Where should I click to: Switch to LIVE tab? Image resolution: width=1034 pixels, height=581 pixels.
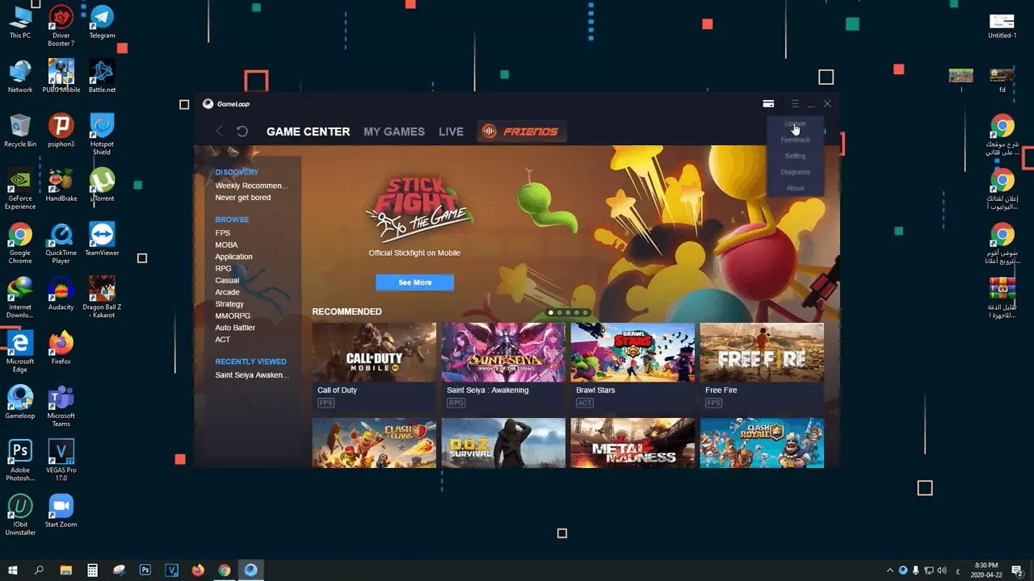(x=451, y=132)
